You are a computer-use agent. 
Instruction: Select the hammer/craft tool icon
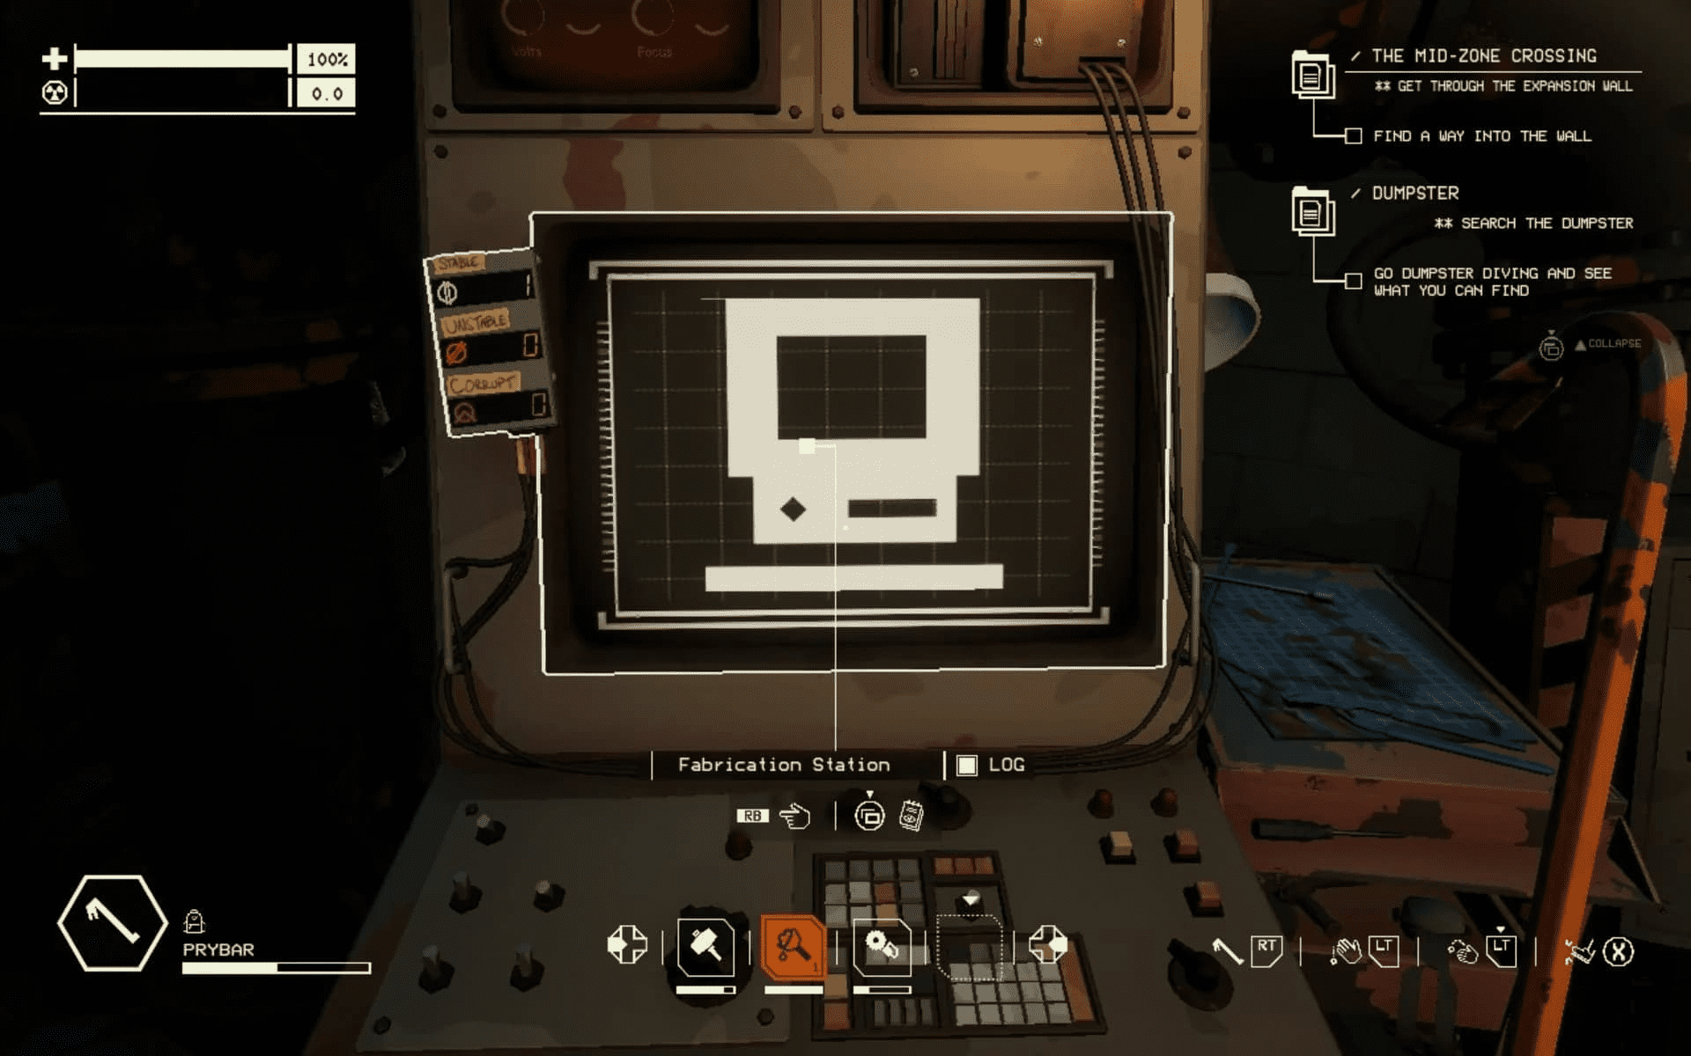tap(708, 948)
